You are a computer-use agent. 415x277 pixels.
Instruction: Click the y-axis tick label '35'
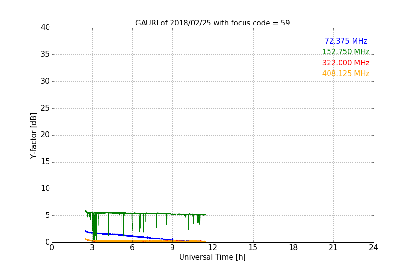45,54
